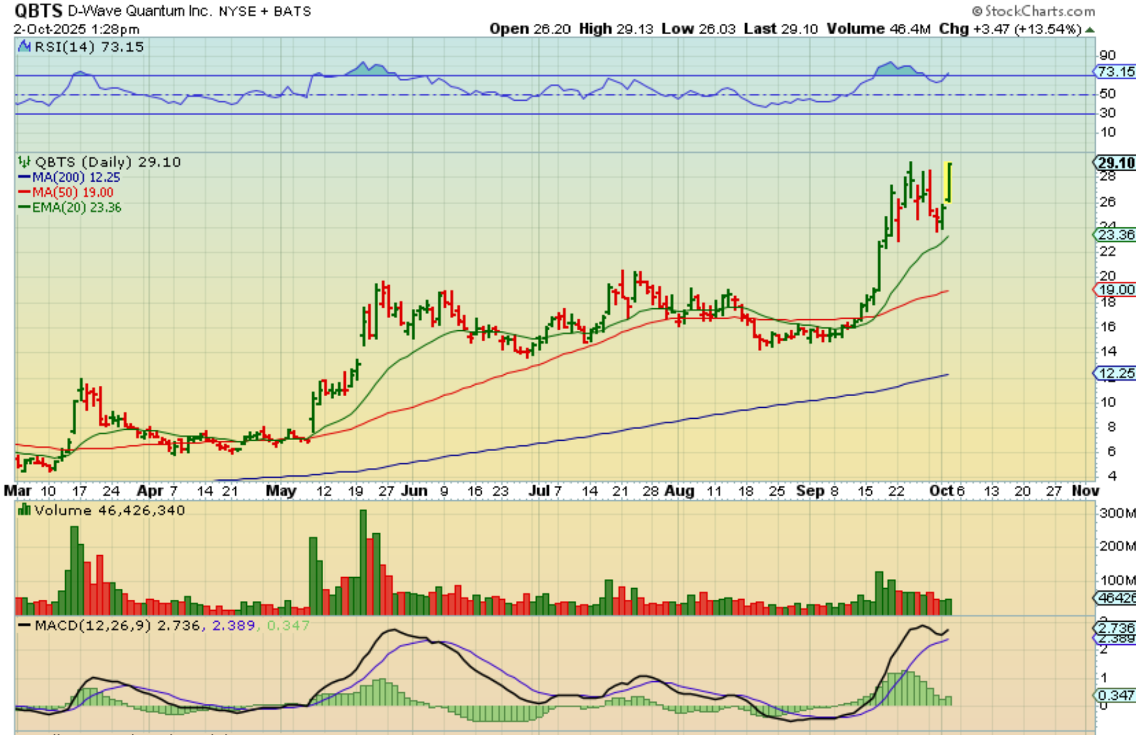Click the 19.00 MA(50) price tag
This screenshot has height=735, width=1136.
(x=1115, y=290)
